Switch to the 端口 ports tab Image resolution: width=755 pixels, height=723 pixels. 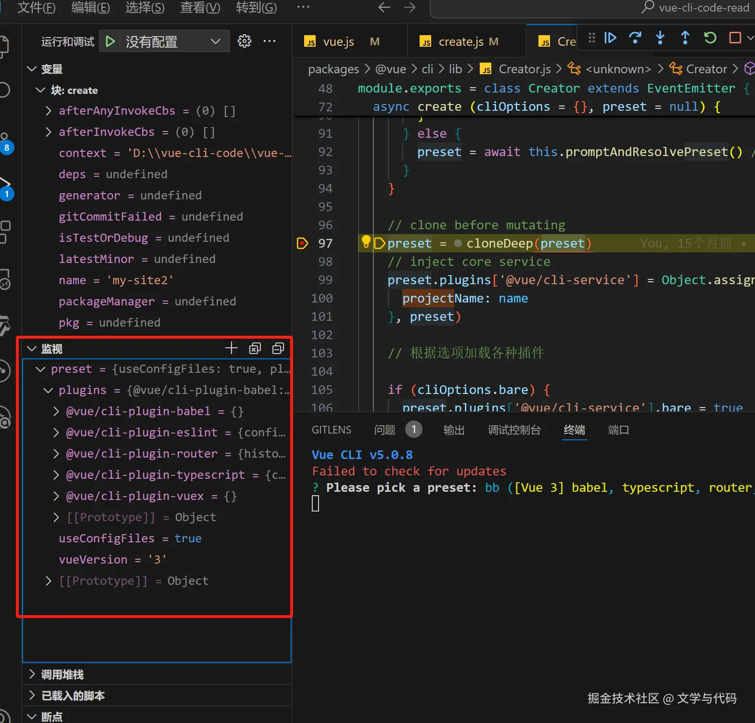click(x=618, y=430)
